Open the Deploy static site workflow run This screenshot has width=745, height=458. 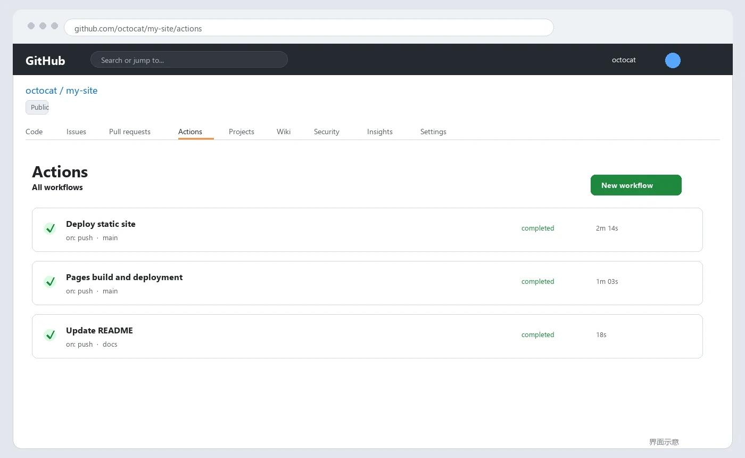tap(367, 230)
